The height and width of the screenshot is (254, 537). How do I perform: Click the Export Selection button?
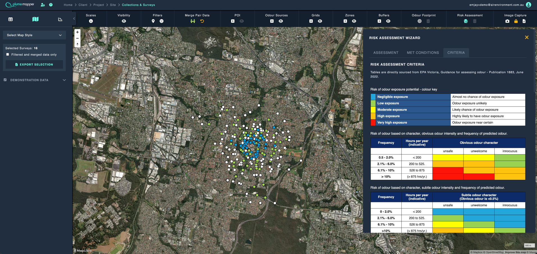34,65
